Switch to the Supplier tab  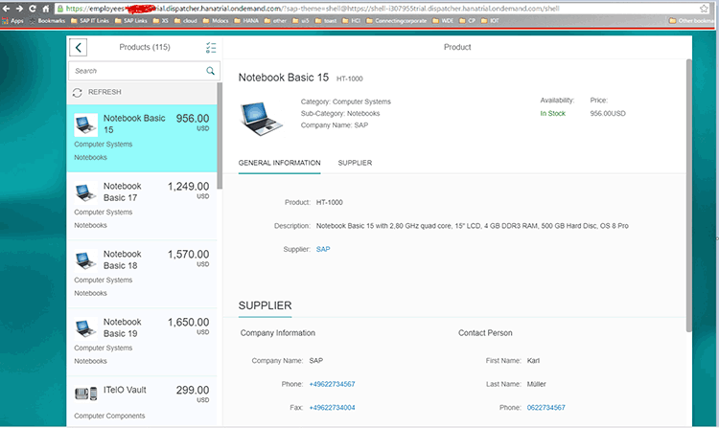point(355,163)
